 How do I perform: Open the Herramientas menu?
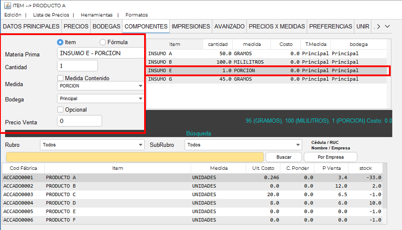point(96,15)
